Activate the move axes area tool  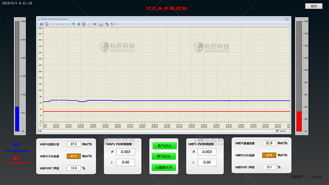click(x=83, y=24)
